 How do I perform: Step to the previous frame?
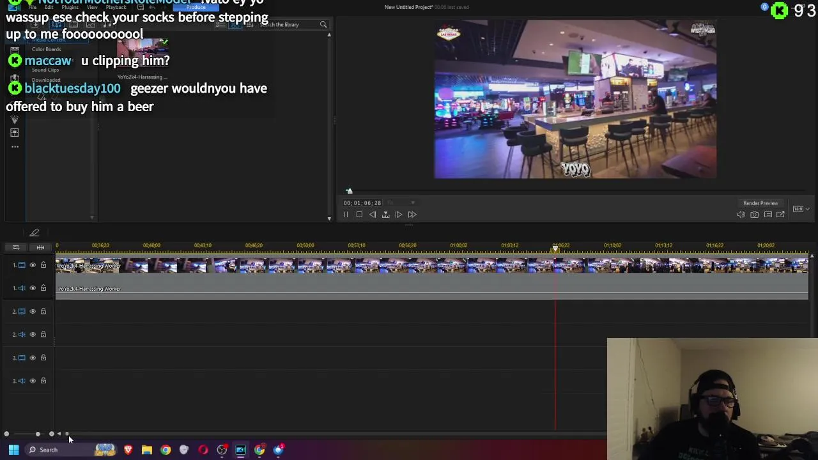tap(373, 215)
